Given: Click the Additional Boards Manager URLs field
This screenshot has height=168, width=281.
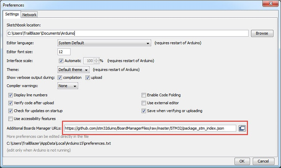Looking at the screenshot, I should tap(150, 128).
